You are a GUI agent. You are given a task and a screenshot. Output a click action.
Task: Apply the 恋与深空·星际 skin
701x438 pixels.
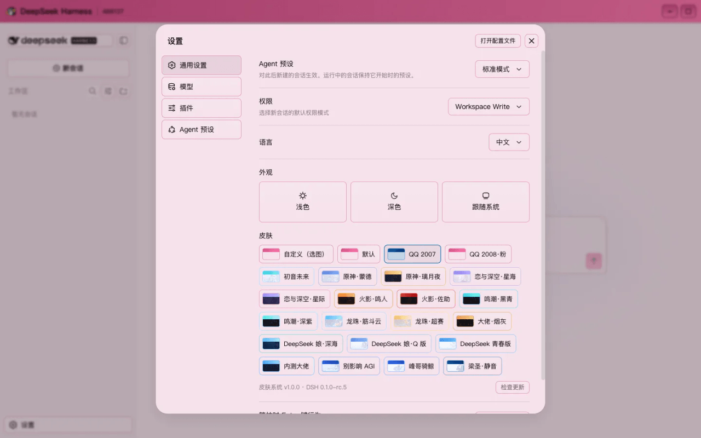(x=295, y=299)
